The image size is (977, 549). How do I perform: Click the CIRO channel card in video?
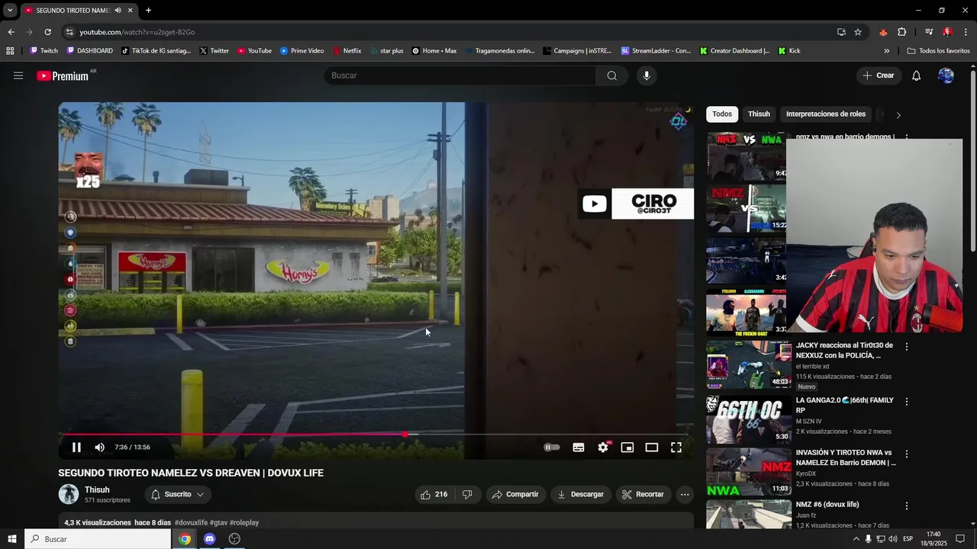tap(635, 204)
